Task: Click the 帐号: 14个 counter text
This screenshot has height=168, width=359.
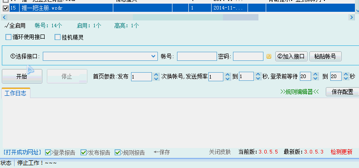Action: (x=48, y=25)
